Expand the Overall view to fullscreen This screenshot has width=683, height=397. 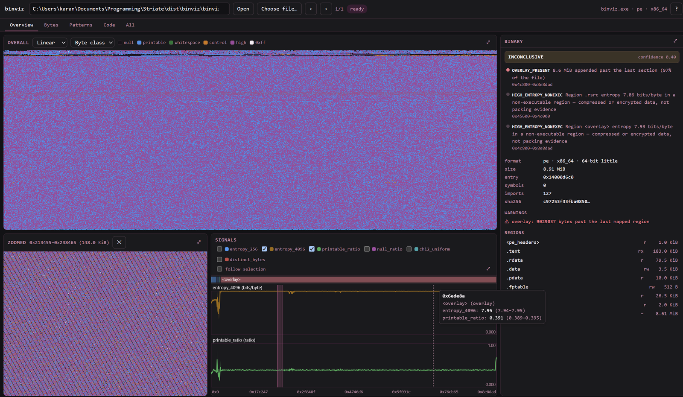coord(488,42)
